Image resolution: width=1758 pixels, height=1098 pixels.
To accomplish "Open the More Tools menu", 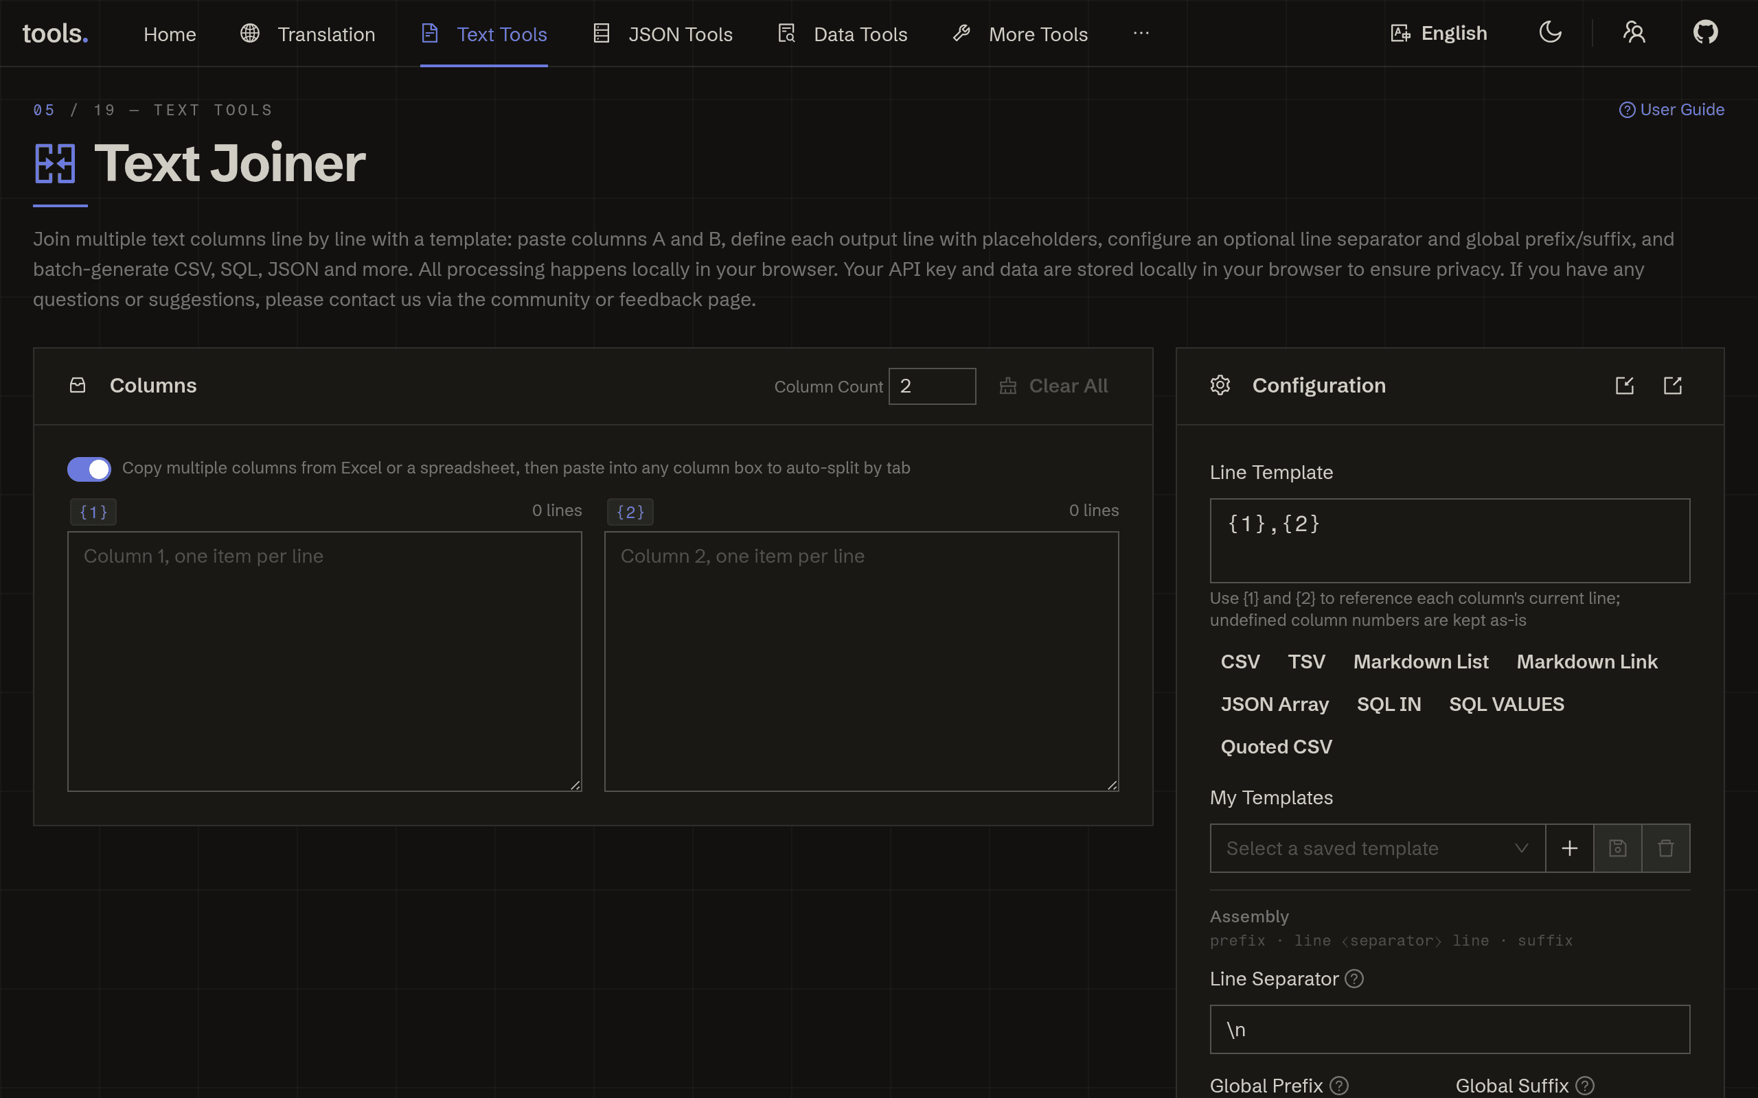I will pos(1020,34).
